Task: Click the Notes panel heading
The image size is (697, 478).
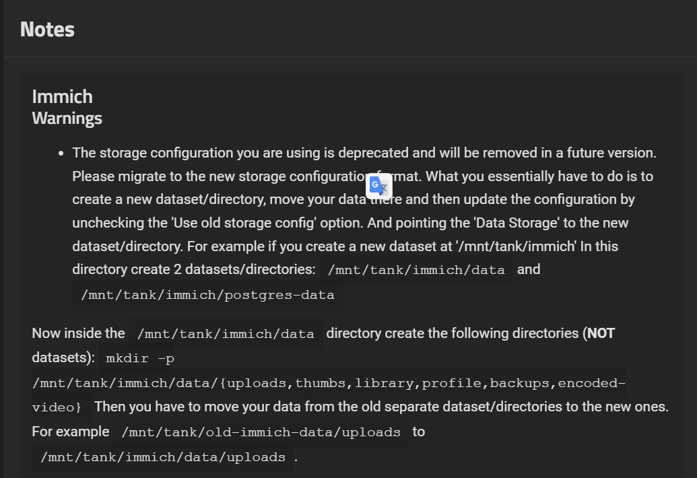Action: tap(47, 29)
